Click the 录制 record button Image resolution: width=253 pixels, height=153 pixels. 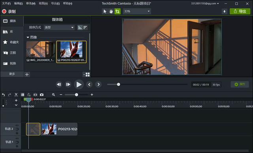click(x=9, y=11)
